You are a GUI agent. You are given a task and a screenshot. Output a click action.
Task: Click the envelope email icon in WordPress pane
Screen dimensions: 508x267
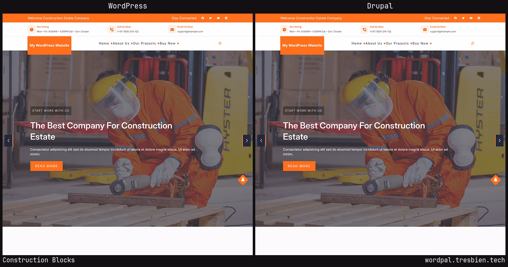click(x=172, y=29)
